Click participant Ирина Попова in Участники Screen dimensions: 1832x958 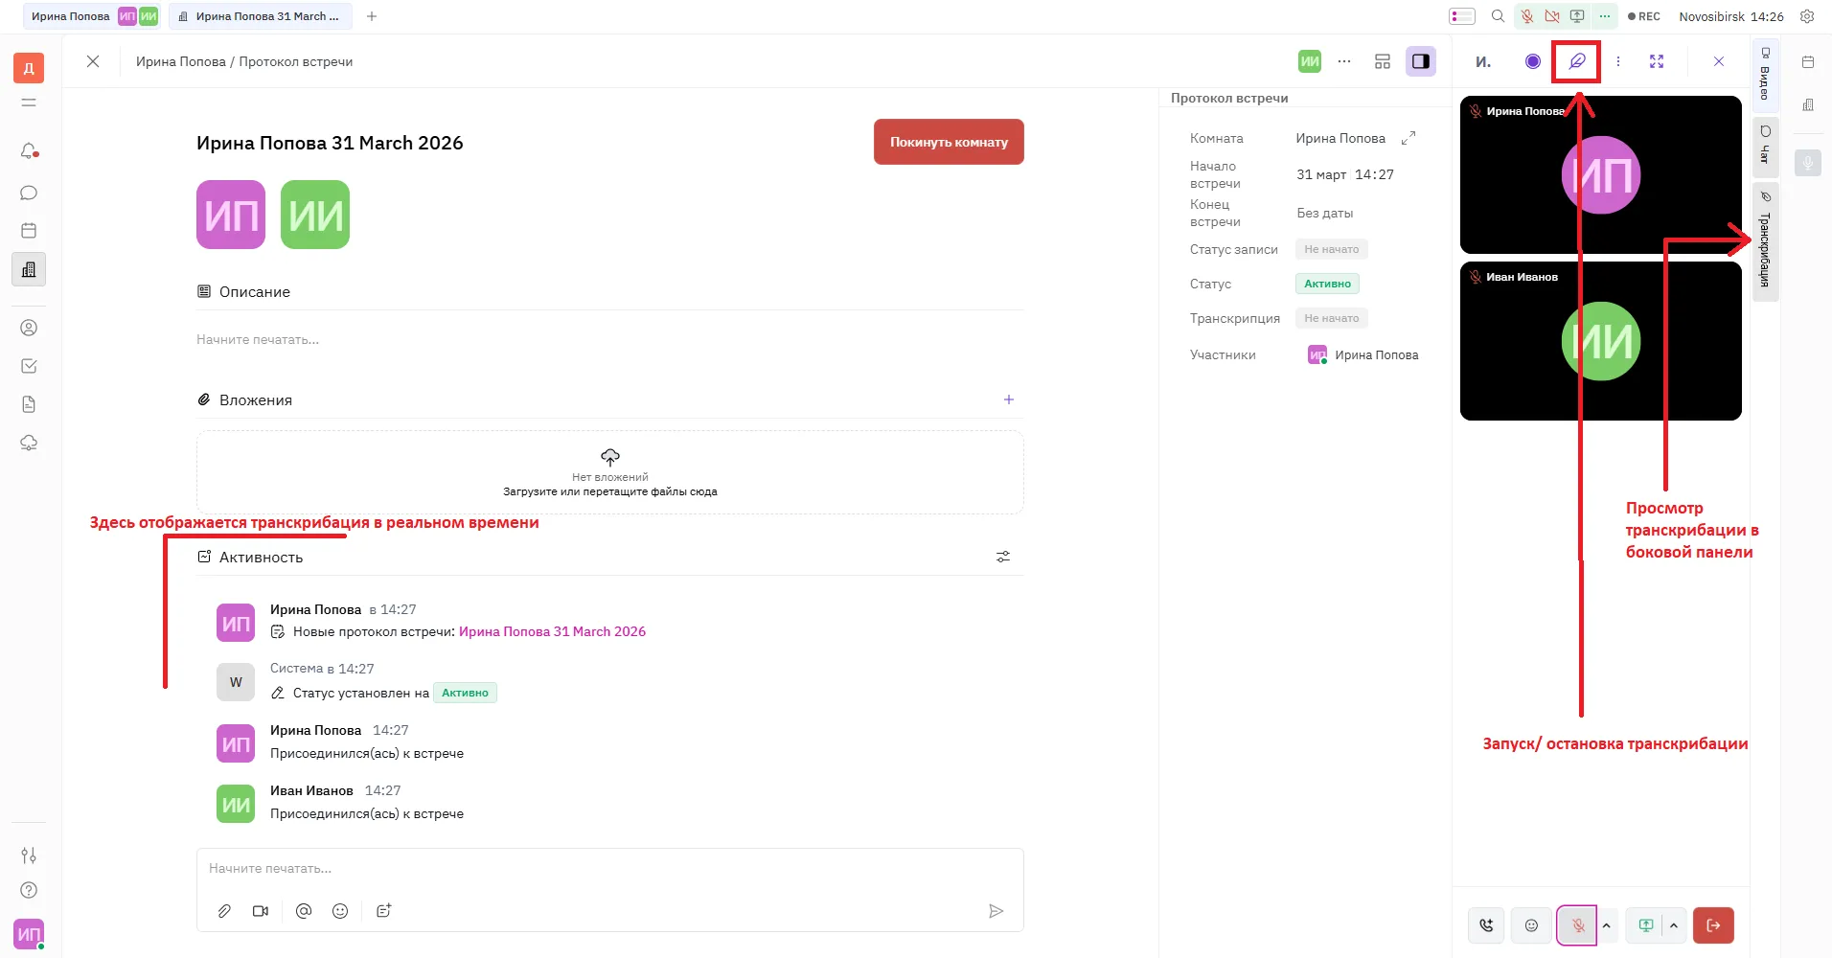tap(1363, 354)
